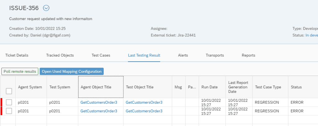Click the truncated Pa... column header
The height and width of the screenshot is (126, 318).
(x=192, y=87)
